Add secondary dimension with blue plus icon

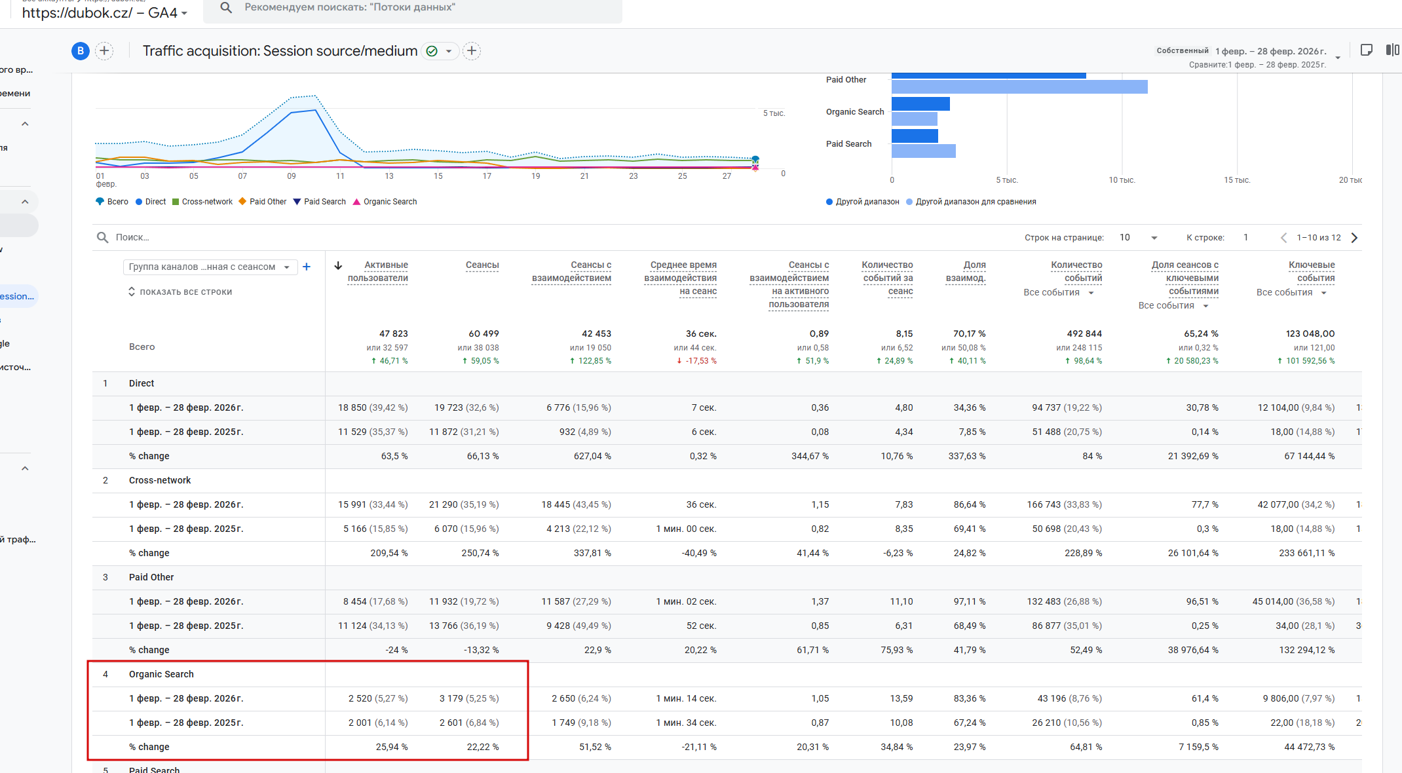click(306, 267)
